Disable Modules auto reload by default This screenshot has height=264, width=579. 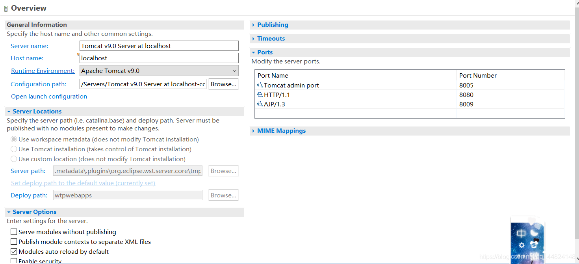click(14, 251)
